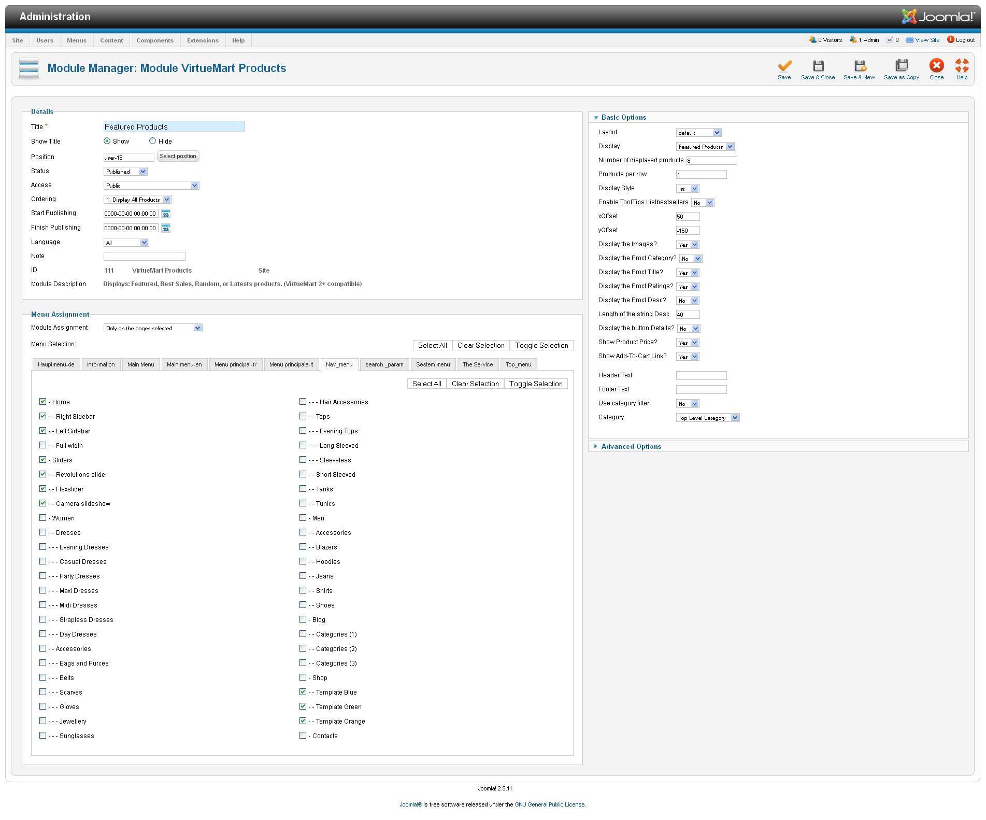Image resolution: width=986 pixels, height=820 pixels.
Task: Select the Hide radio button for Show Title
Action: click(x=153, y=141)
